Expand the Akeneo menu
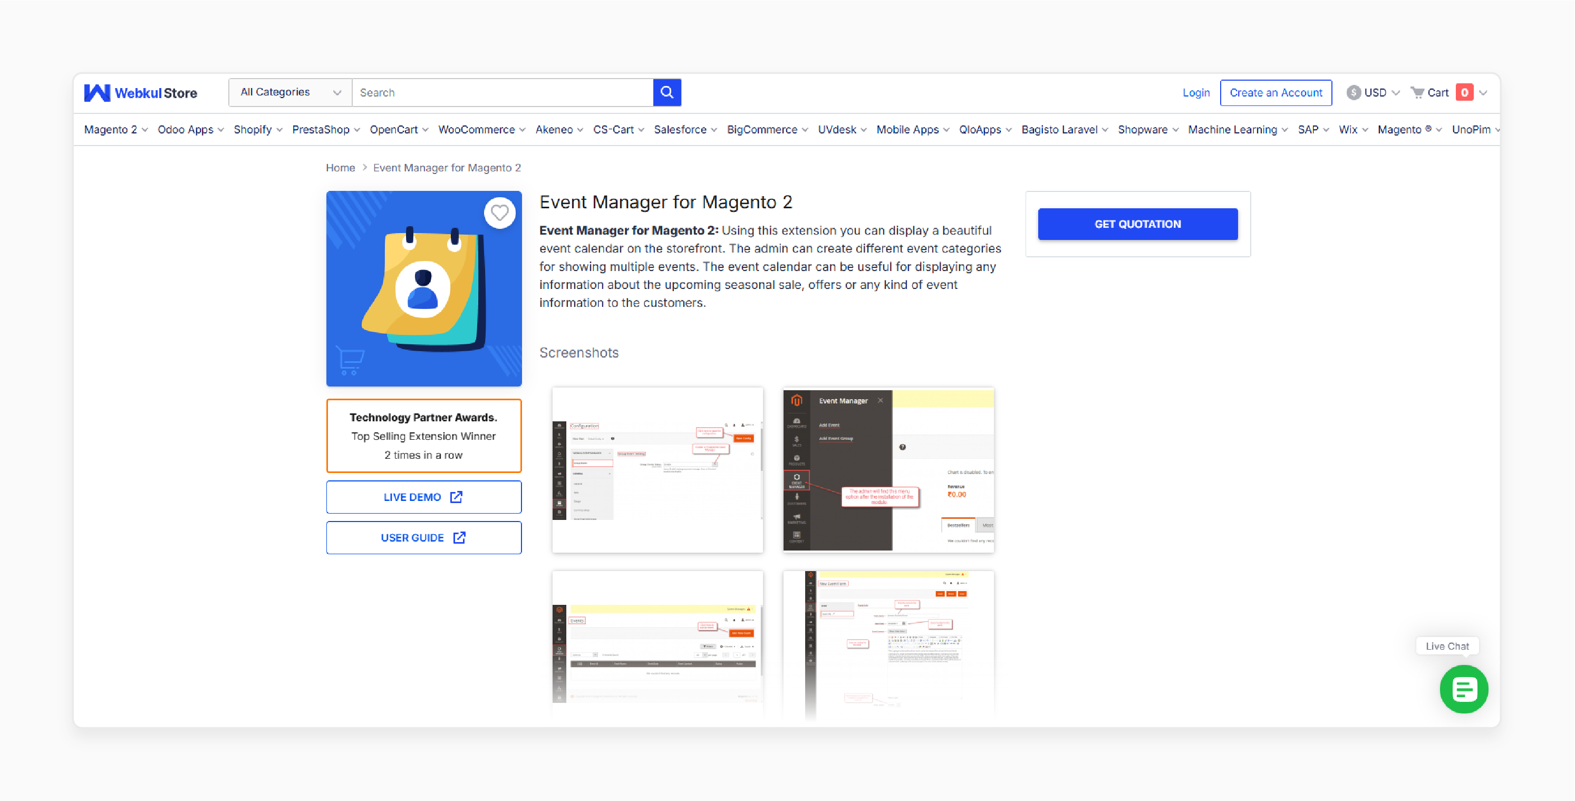The height and width of the screenshot is (801, 1575). [x=559, y=130]
